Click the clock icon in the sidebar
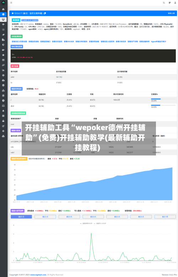 3,100
